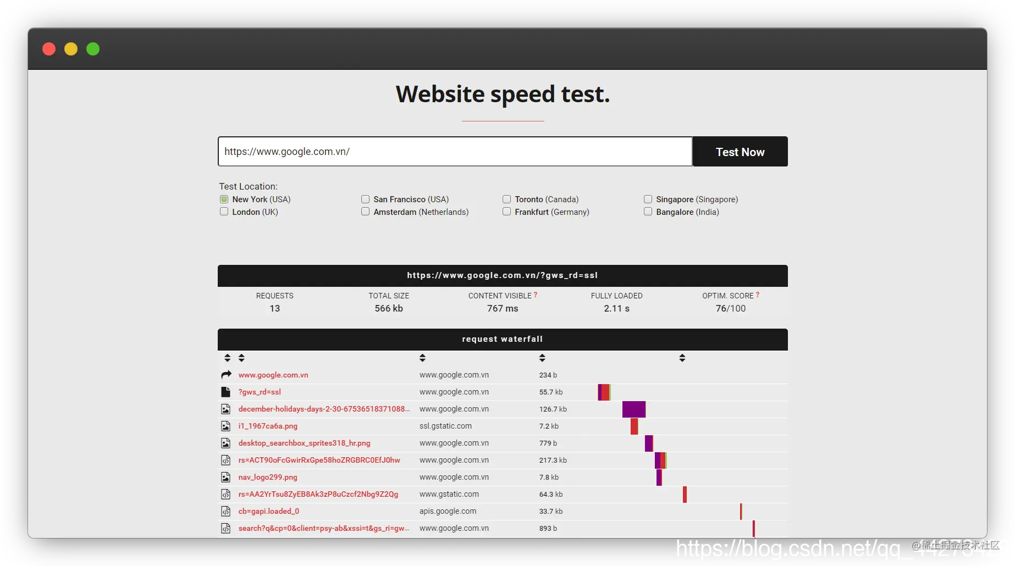Click the ssl.gstatic.com domain cell
The height and width of the screenshot is (566, 1015).
coord(445,426)
